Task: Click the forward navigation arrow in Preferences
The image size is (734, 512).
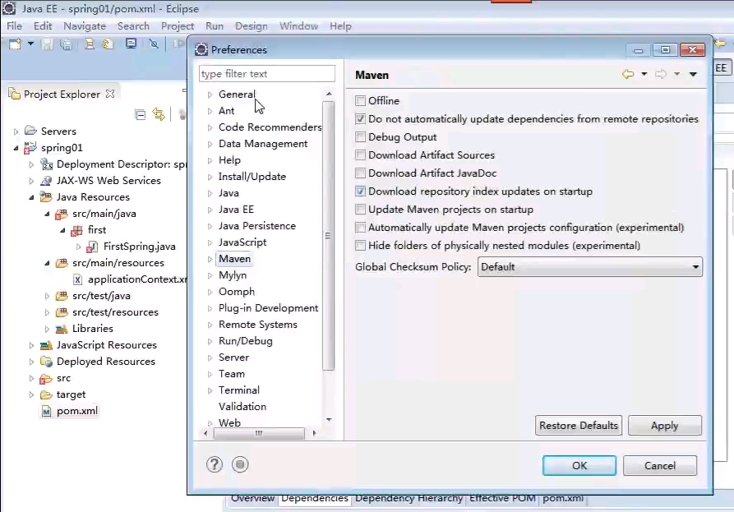Action: [x=661, y=74]
